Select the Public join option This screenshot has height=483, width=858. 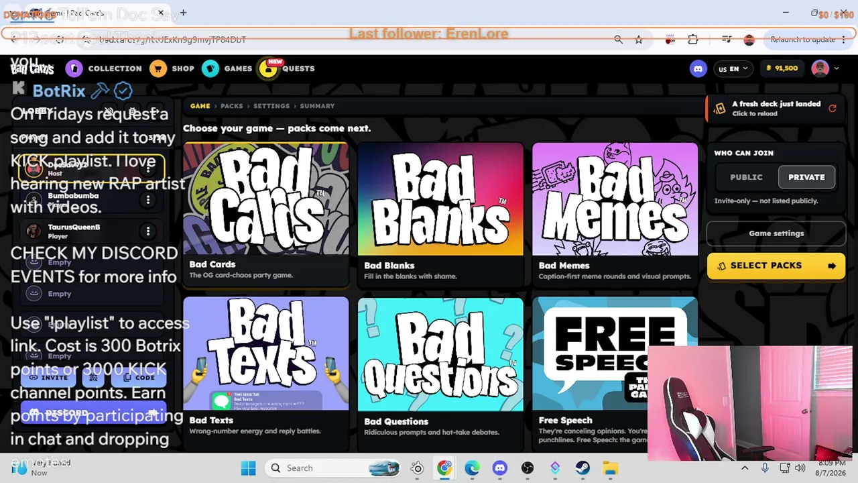point(746,177)
